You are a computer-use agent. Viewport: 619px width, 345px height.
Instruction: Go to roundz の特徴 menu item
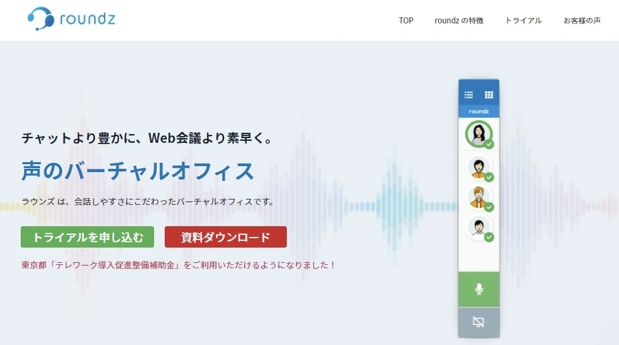pos(459,21)
